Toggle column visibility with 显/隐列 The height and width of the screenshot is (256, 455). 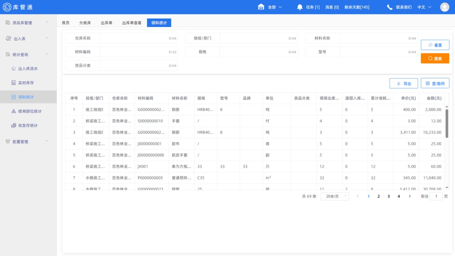(434, 83)
